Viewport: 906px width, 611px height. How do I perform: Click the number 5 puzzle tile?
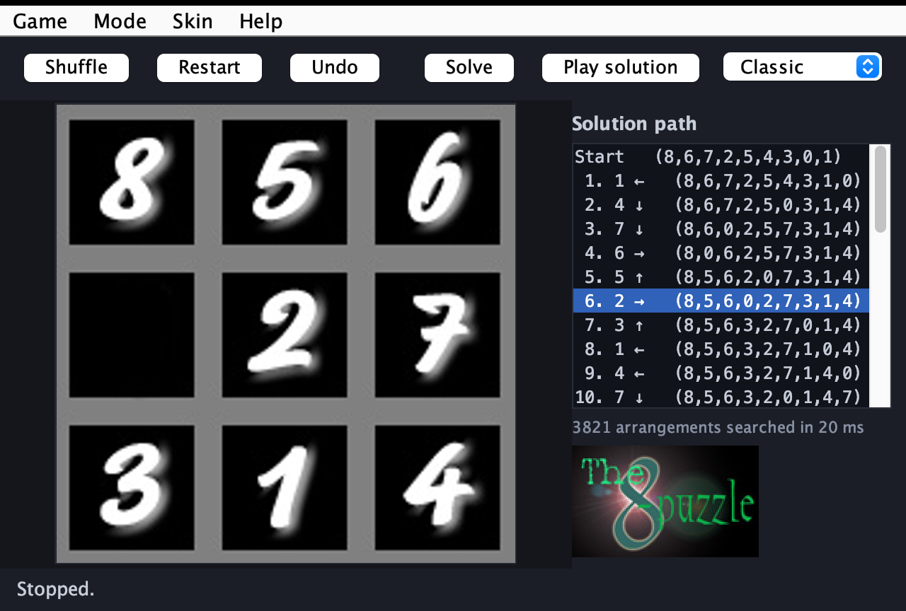[x=285, y=182]
